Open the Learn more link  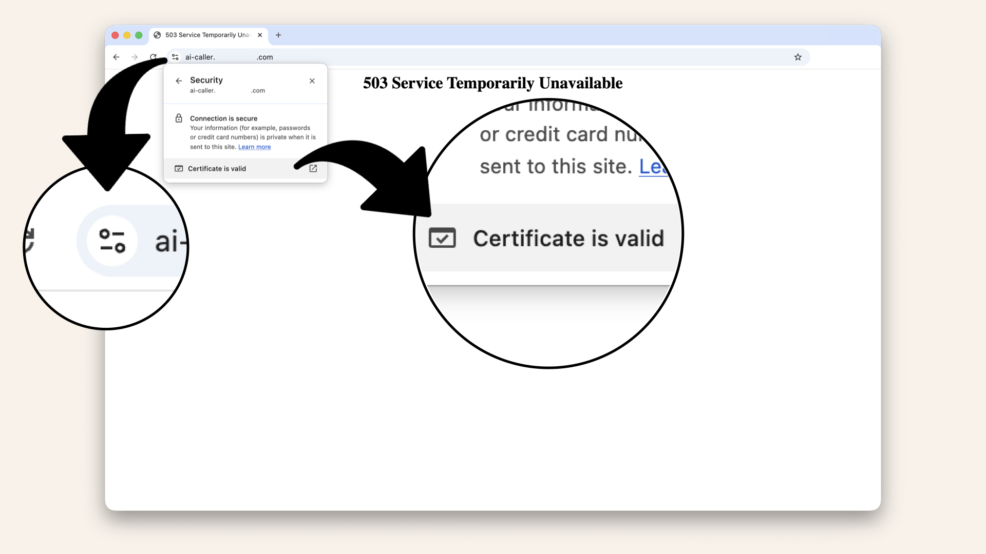tap(254, 147)
